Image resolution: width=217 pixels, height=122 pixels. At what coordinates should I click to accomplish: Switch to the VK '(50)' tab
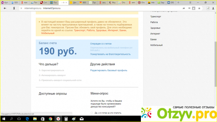pyautogui.click(x=171, y=2)
